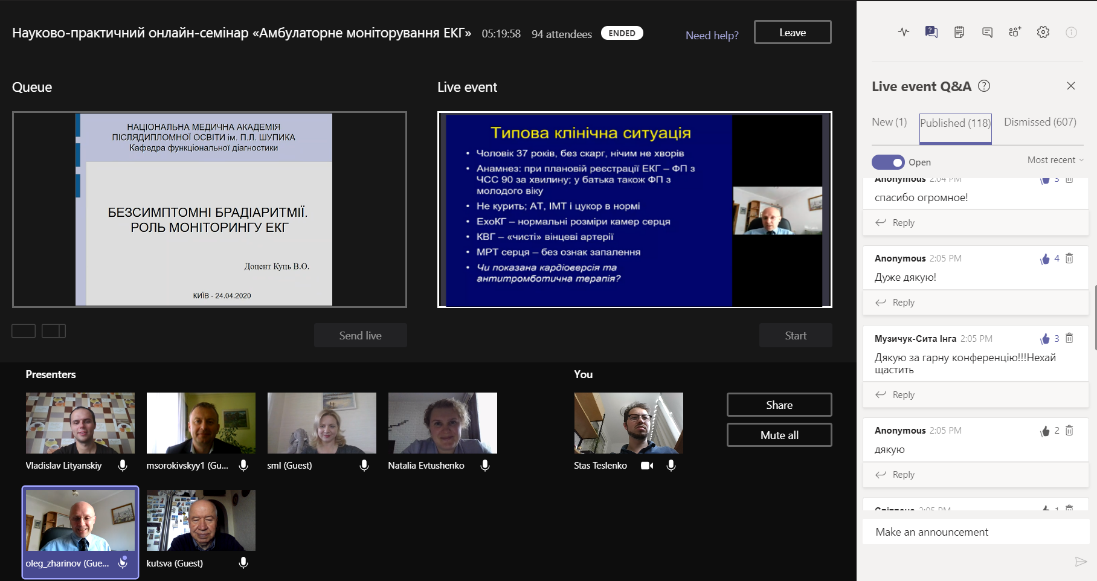Focus the Make an announcement field
This screenshot has height=581, width=1097.
[976, 532]
